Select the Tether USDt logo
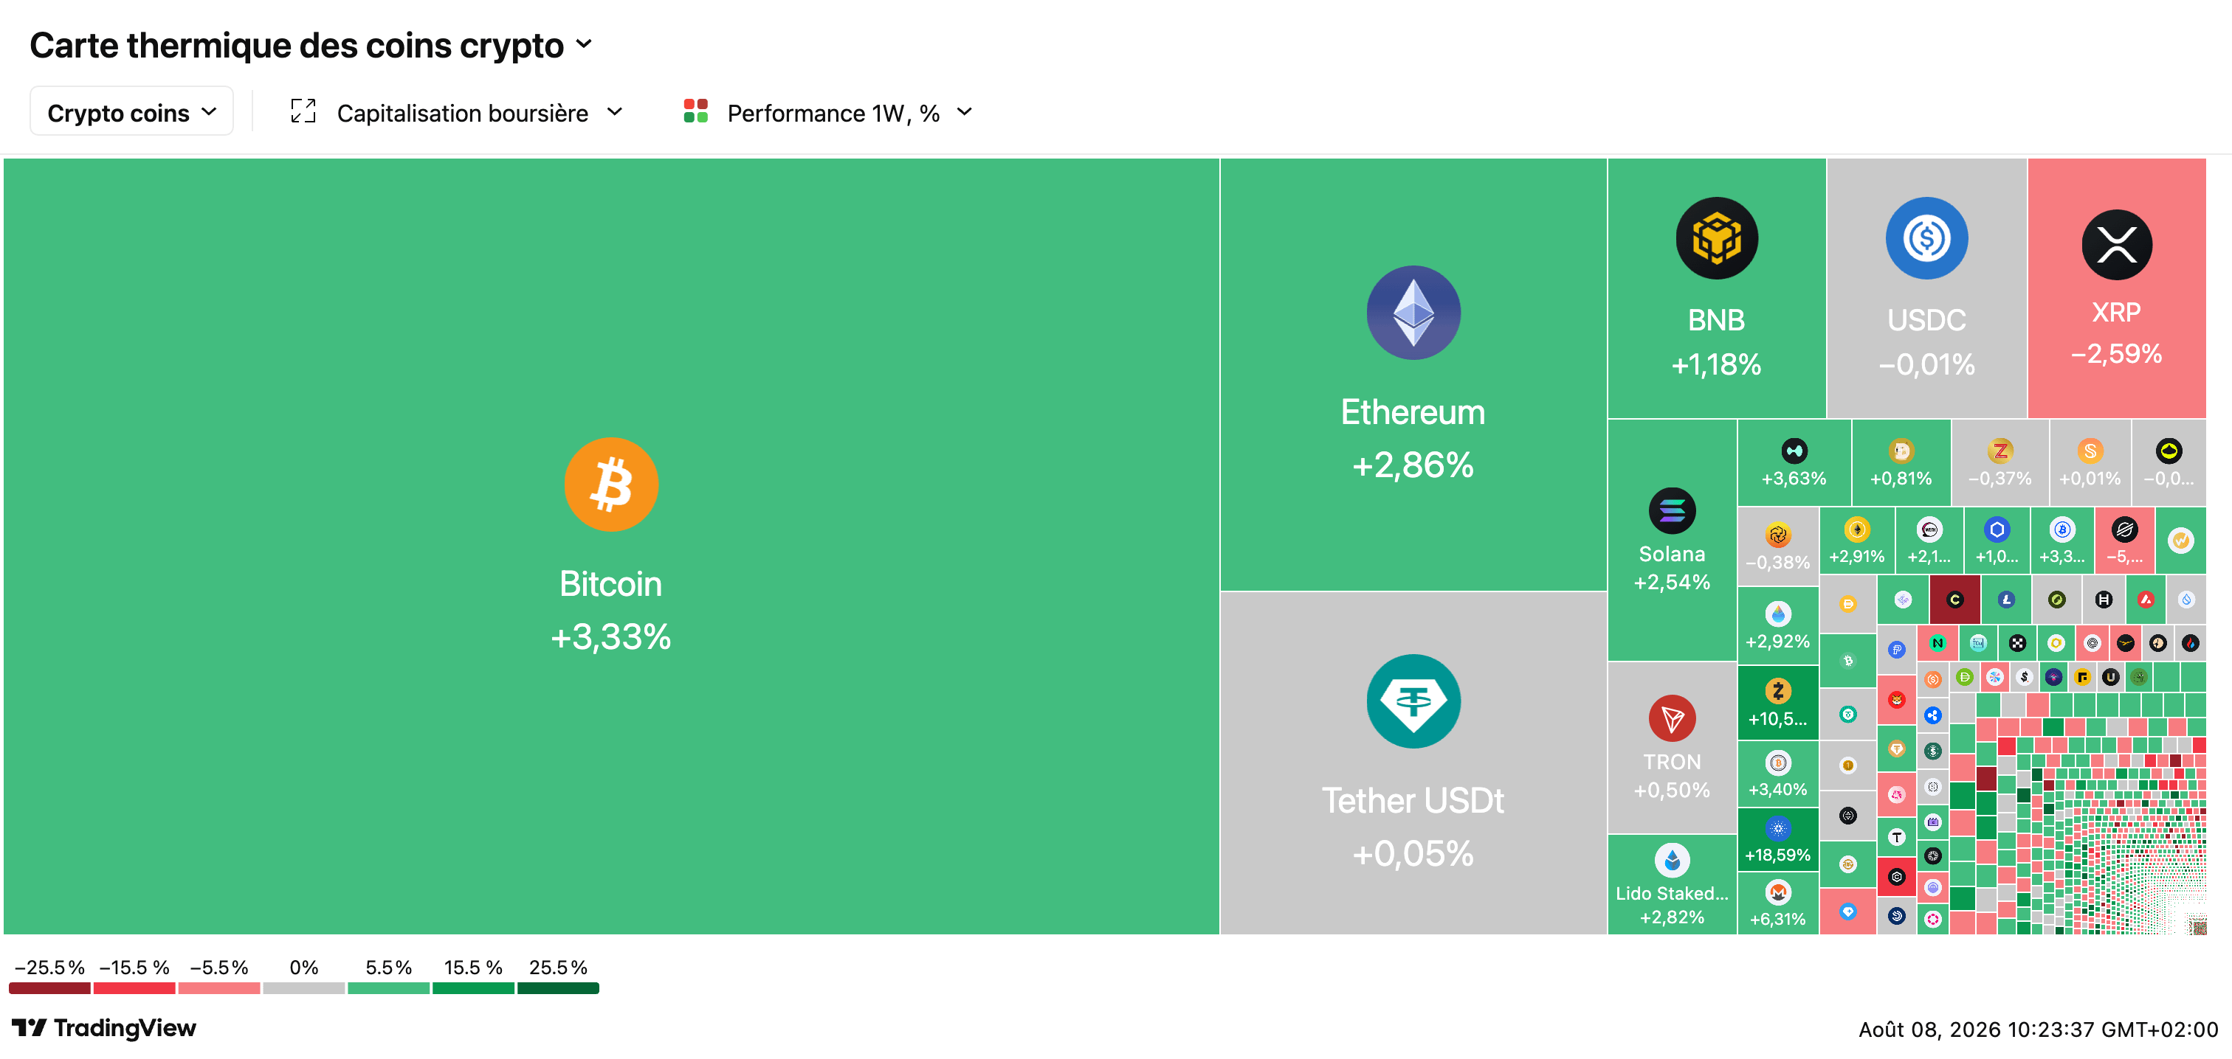Image resolution: width=2232 pixels, height=1059 pixels. pos(1413,701)
